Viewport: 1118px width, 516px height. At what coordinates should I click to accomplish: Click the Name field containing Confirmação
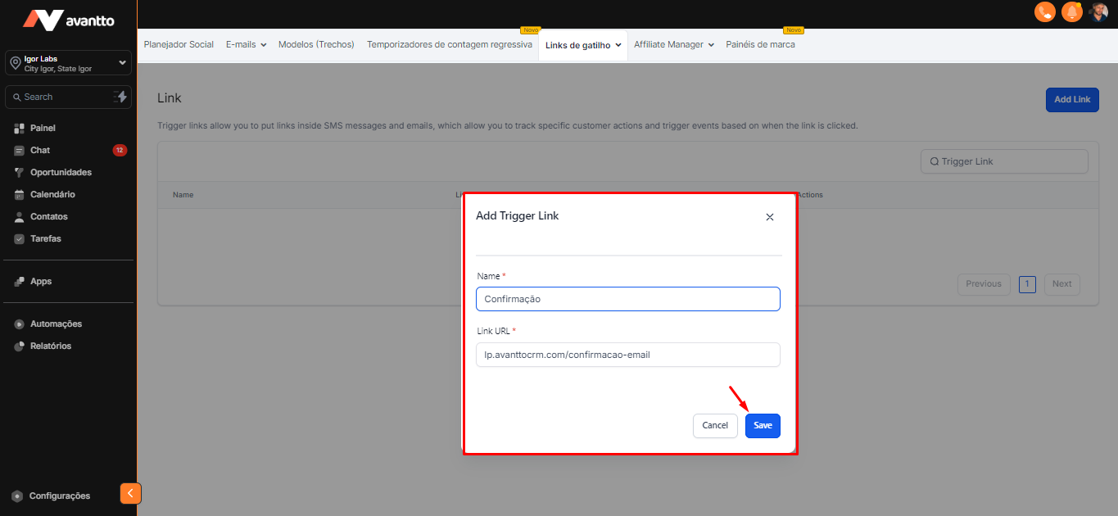pyautogui.click(x=627, y=299)
